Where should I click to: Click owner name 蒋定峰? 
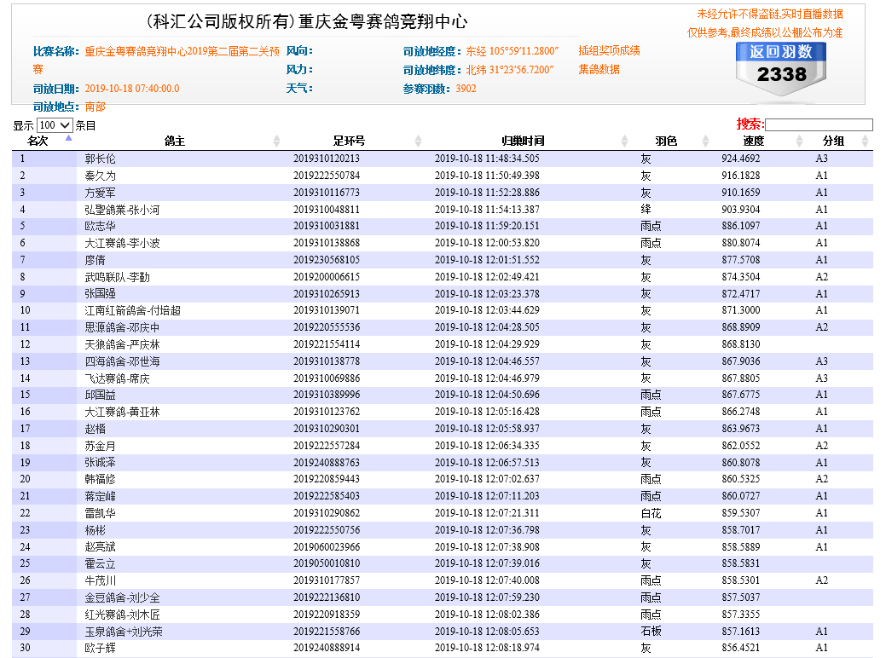point(100,496)
